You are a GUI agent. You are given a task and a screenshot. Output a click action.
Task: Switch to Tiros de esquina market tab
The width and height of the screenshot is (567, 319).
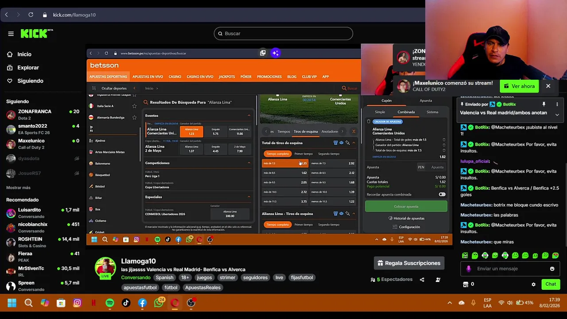306,132
